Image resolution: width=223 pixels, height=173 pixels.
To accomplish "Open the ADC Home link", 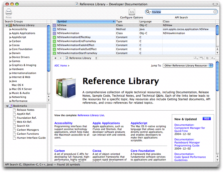I will tap(61, 66).
